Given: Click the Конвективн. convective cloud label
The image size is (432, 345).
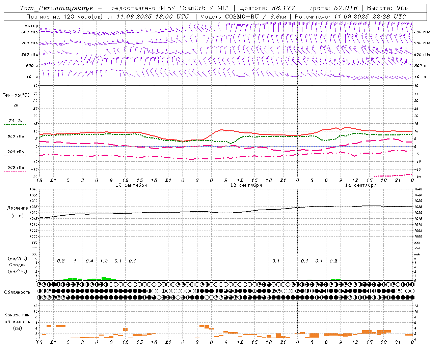Looking at the screenshot, I should (x=17, y=315).
